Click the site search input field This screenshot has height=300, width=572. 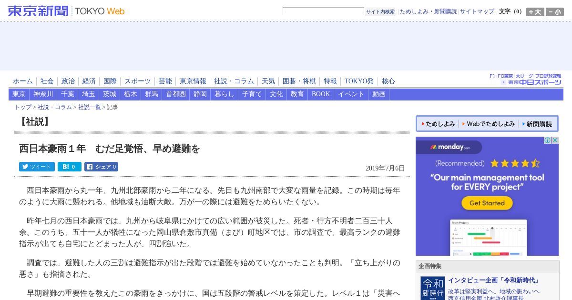pyautogui.click(x=323, y=11)
